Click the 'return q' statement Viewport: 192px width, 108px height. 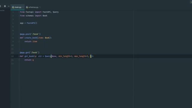click(x=29, y=60)
